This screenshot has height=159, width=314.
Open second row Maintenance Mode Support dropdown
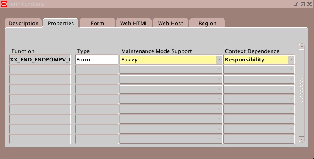tap(219, 69)
